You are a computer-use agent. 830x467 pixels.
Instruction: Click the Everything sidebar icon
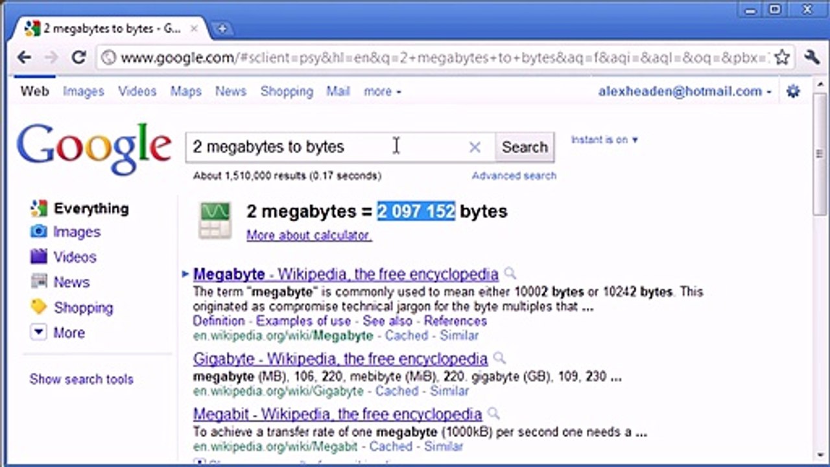[x=38, y=208]
